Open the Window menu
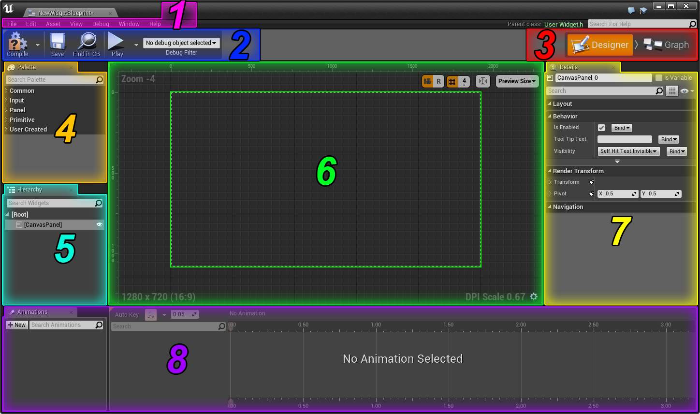Screen dimensions: 700x414 coord(129,24)
